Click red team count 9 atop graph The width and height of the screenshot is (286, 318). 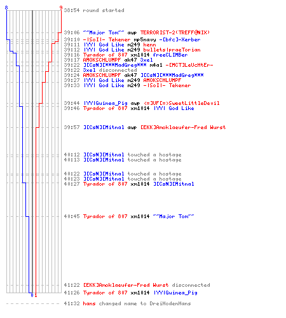(61, 8)
